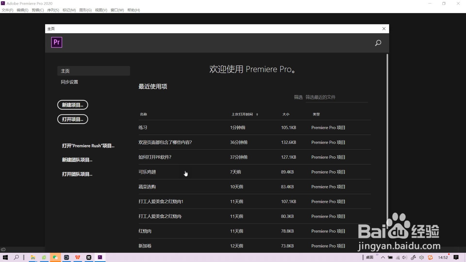Select the 同步设置 sidebar item
Screen dimensions: 466x262
coord(69,82)
